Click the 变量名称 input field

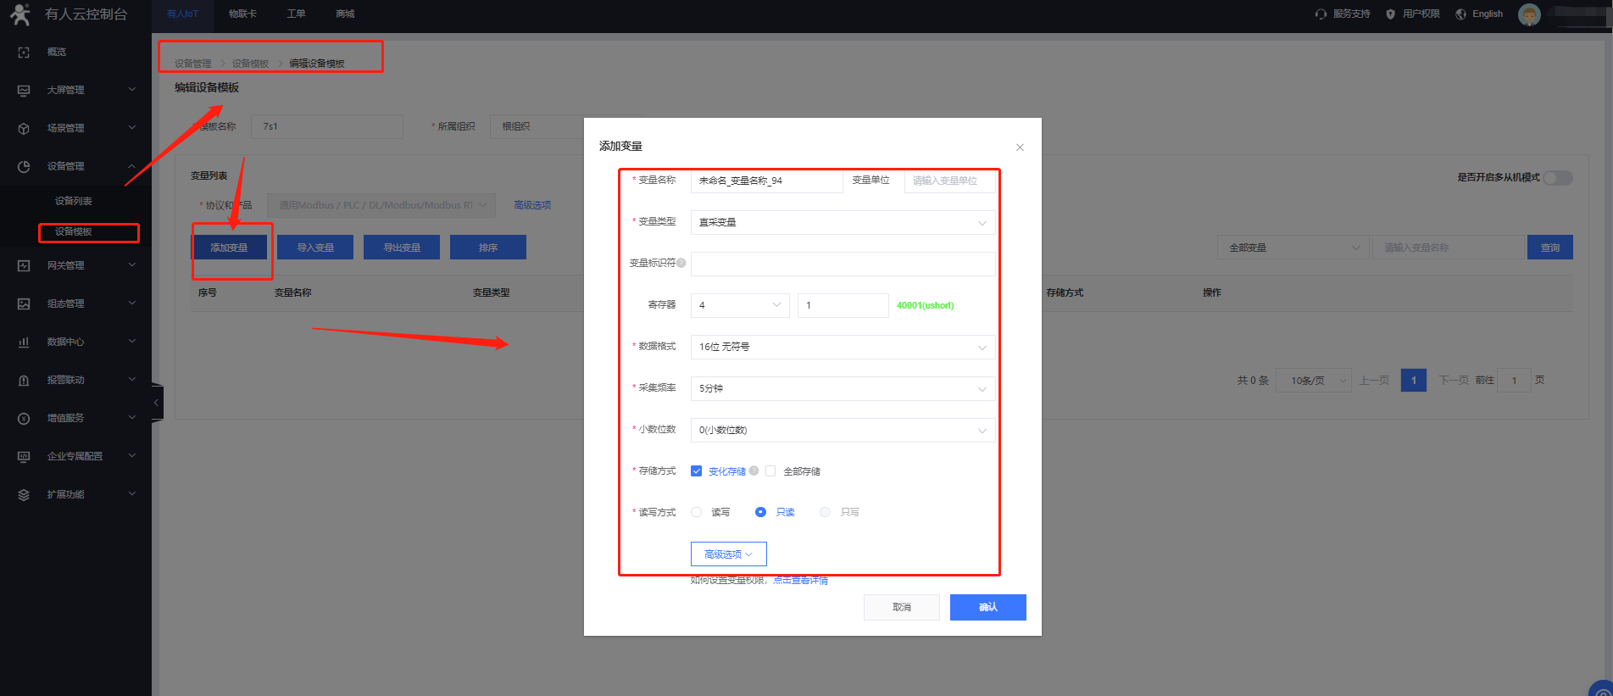tap(766, 181)
